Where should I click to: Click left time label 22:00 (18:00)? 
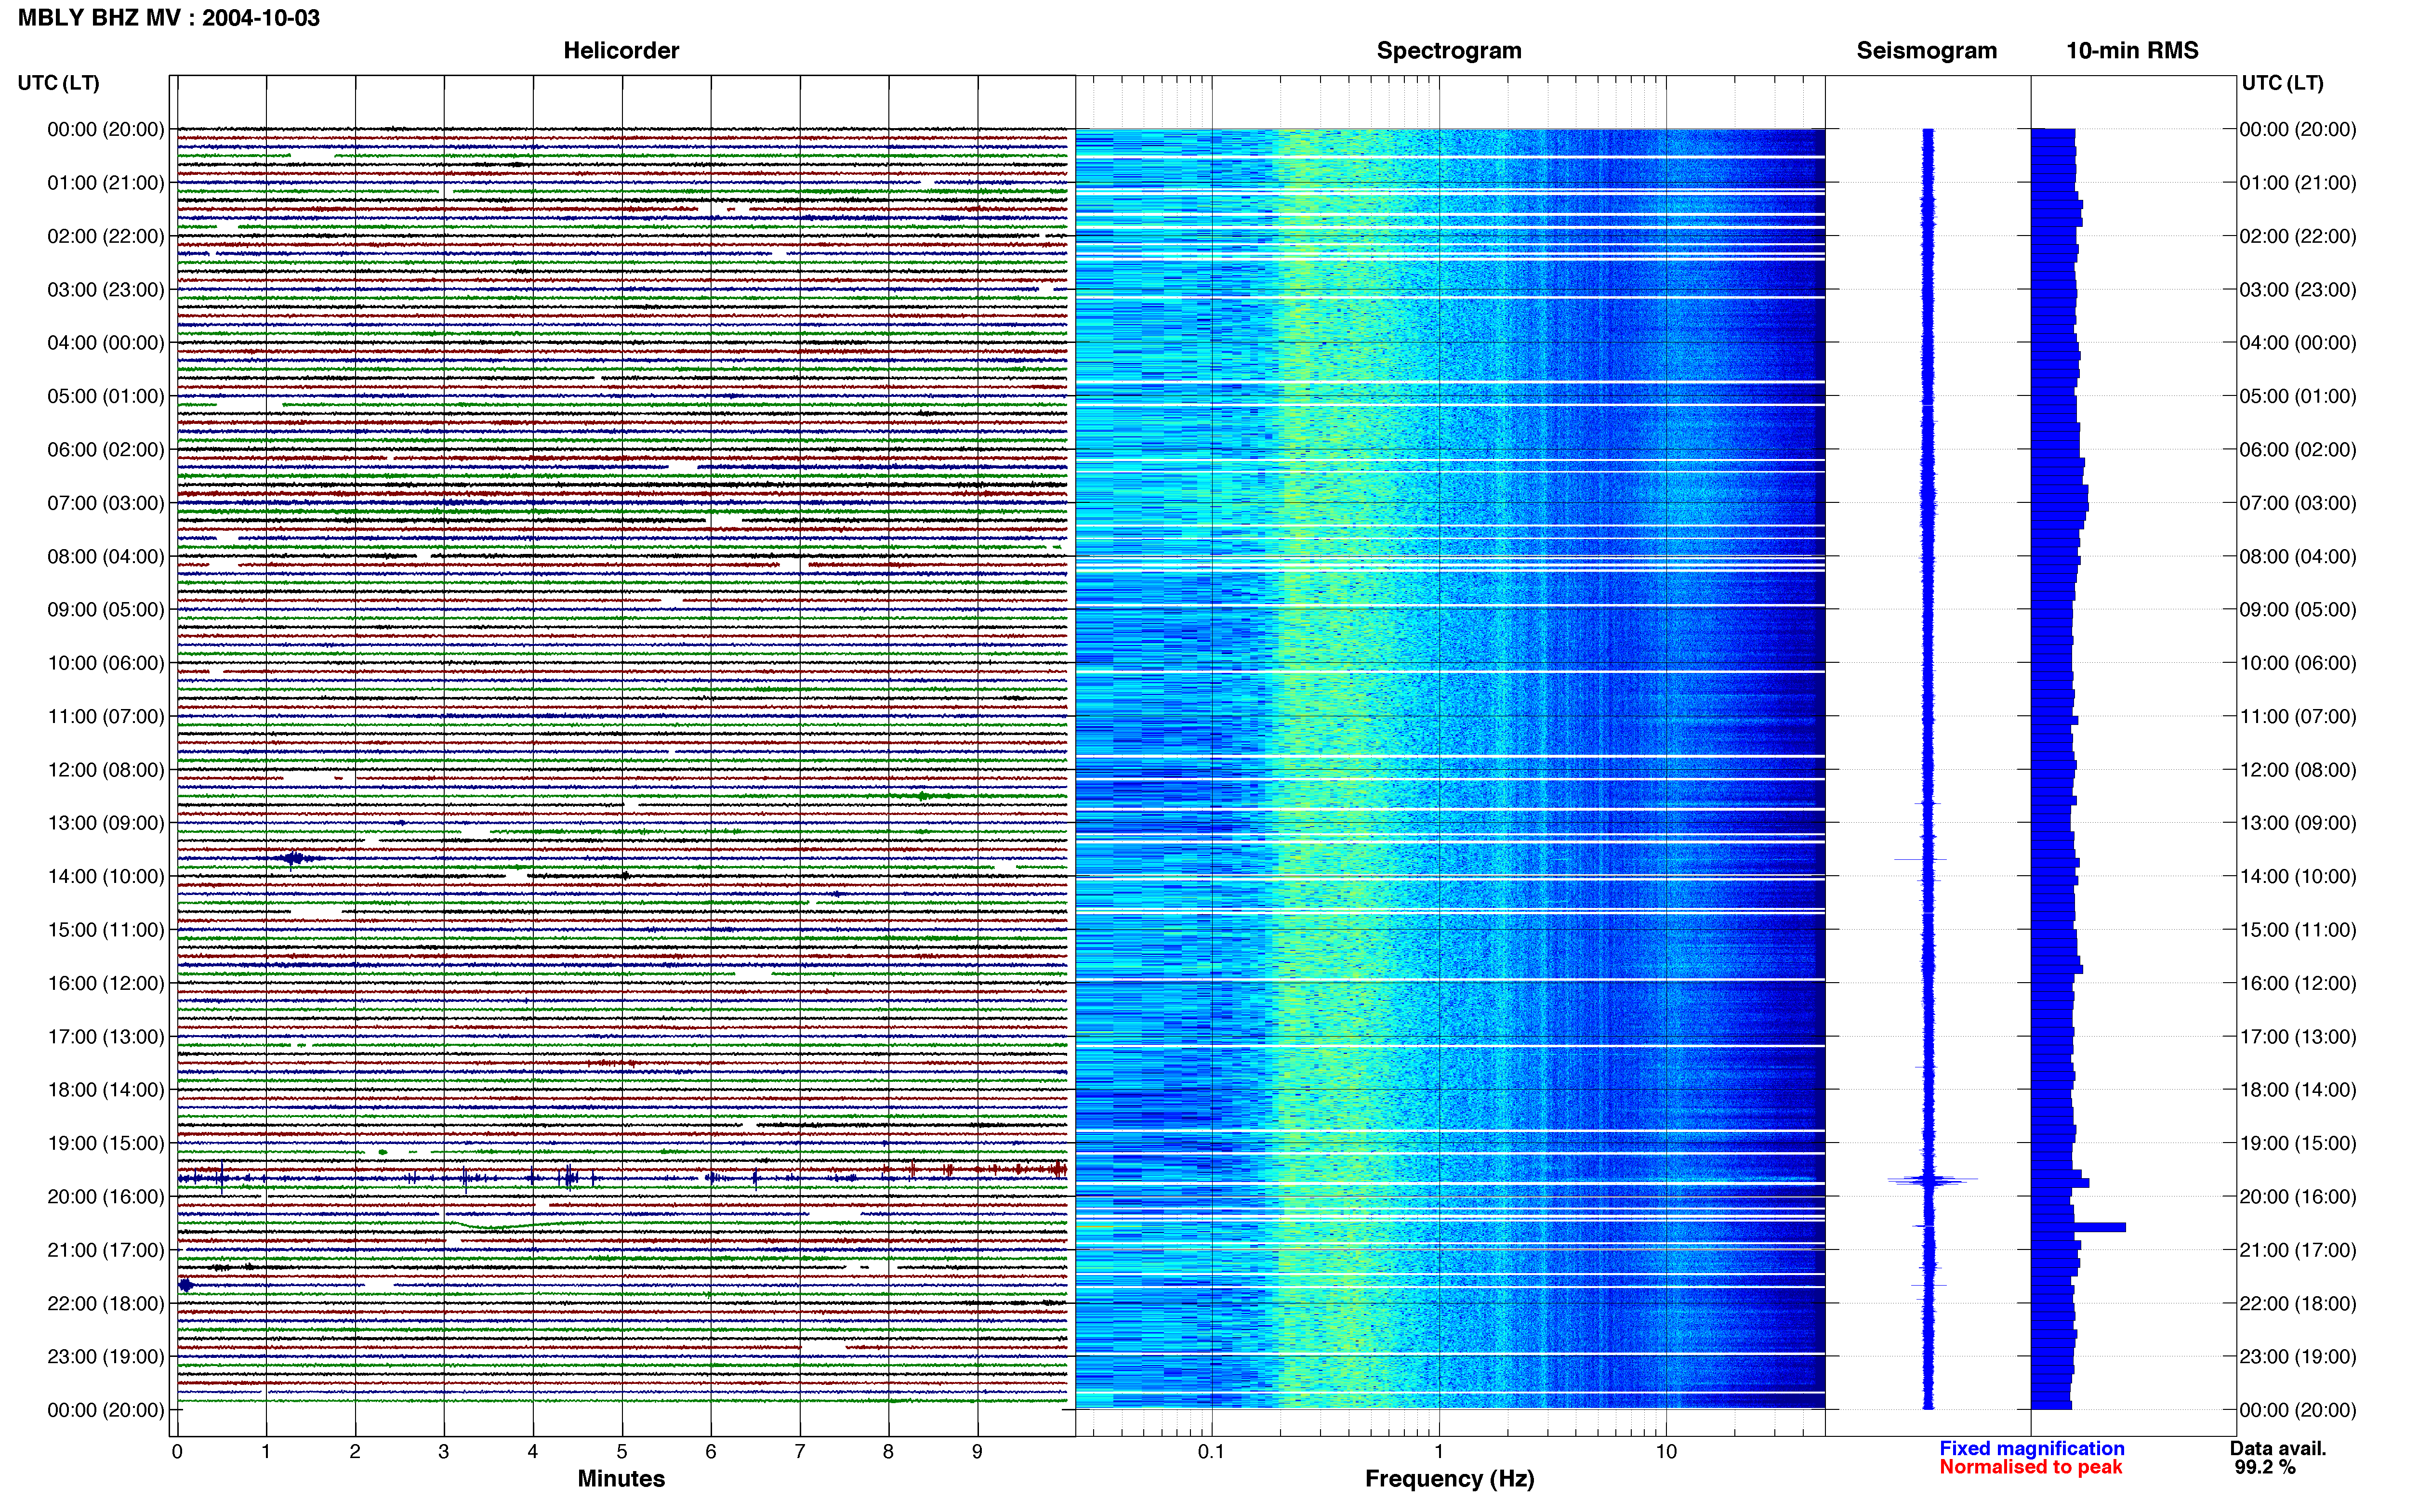(106, 1303)
